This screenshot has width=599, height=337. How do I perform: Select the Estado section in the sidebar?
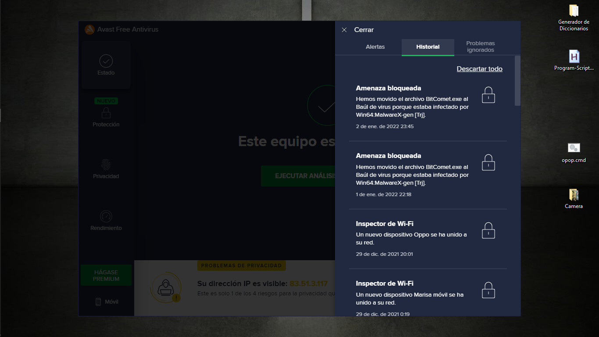pos(105,65)
